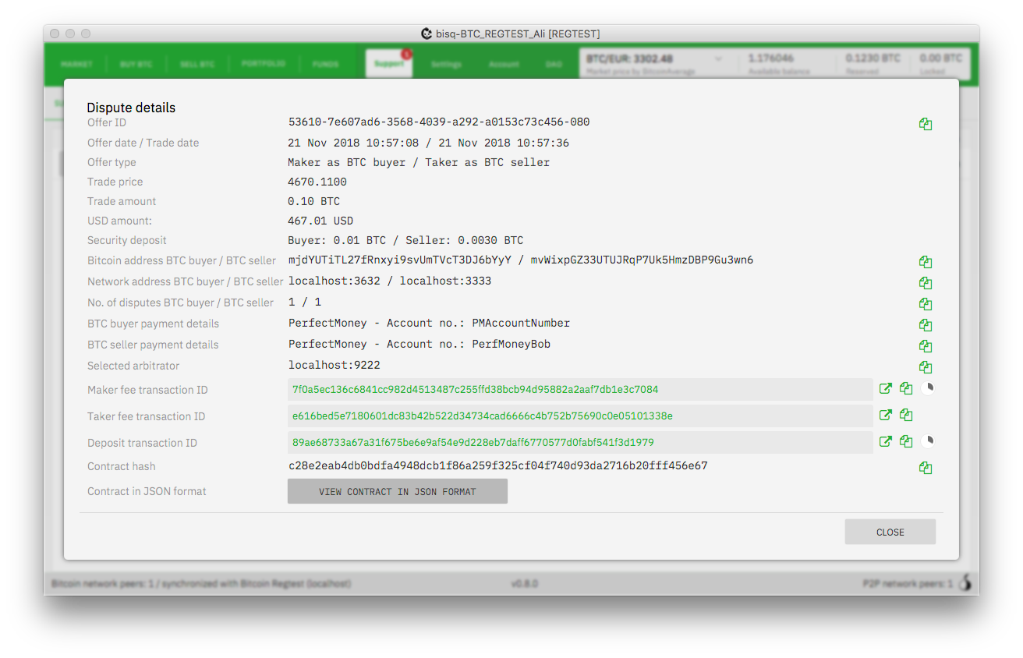Click PerfectMoney PerfMoneyBob seller details text
The image size is (1023, 658).
(x=419, y=344)
